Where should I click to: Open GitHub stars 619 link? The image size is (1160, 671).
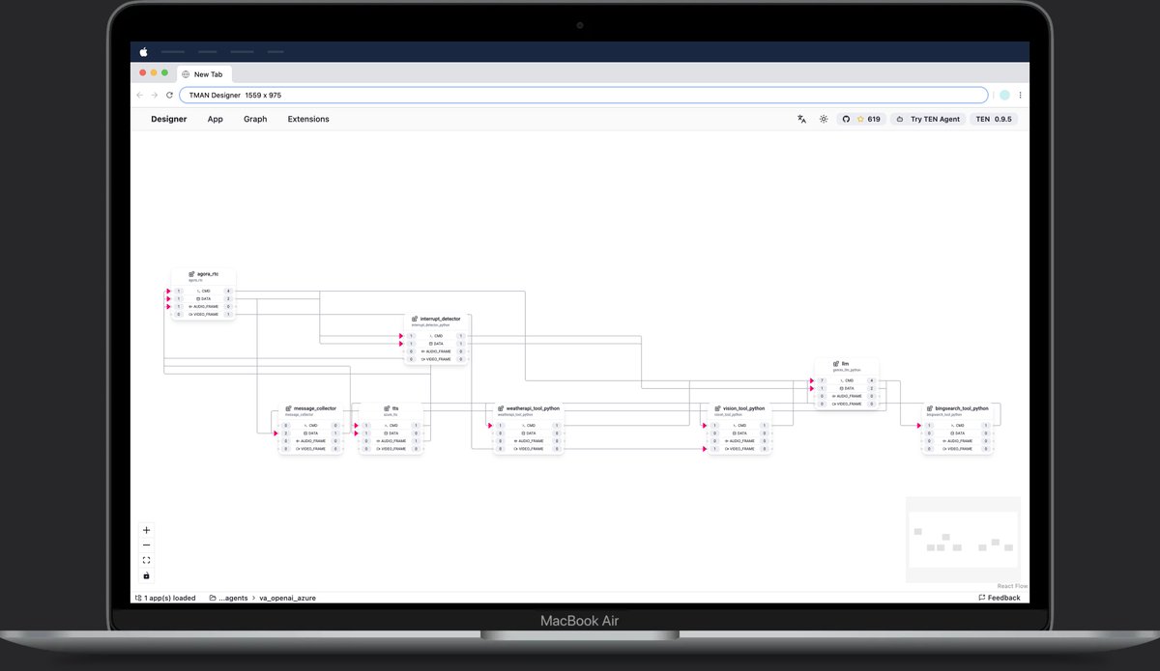[x=861, y=119]
